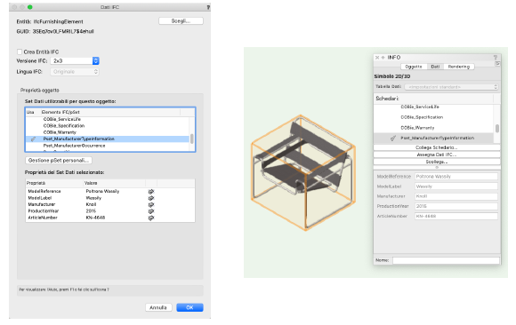Click the splitter handle below the Scollega button
This screenshot has width=516, height=325.
[x=437, y=167]
